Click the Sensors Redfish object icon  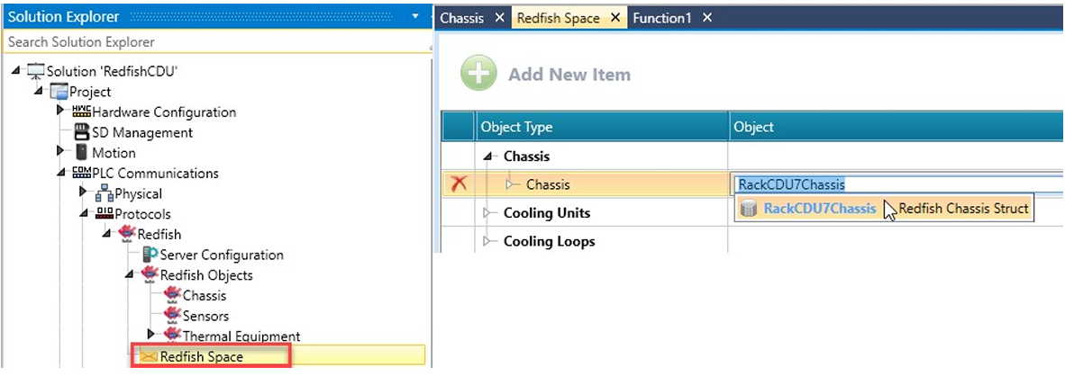tap(172, 316)
